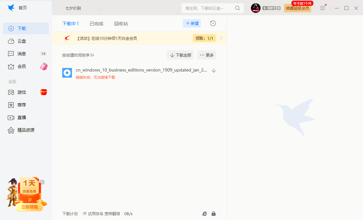Dismiss the activity banner with the X
Image resolution: width=363 pixels, height=220 pixels.
tap(221, 38)
